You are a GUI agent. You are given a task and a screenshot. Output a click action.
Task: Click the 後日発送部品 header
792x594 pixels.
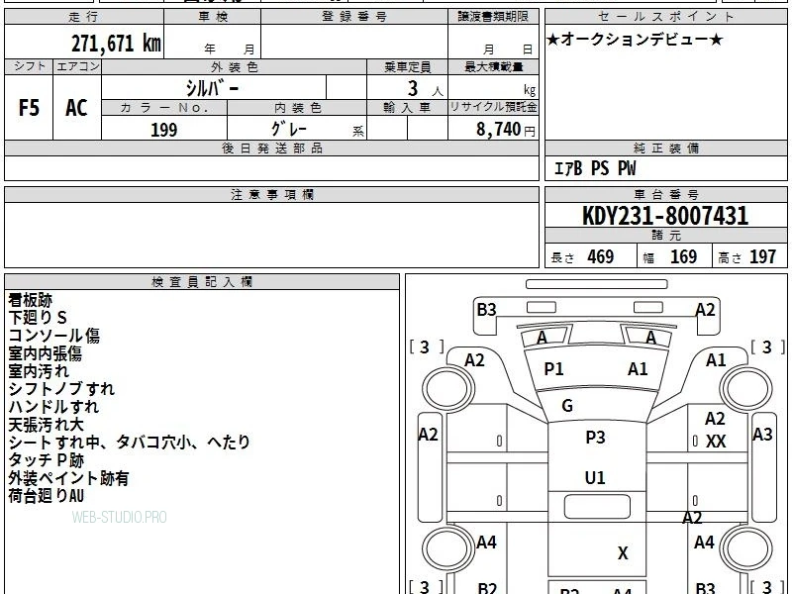[271, 148]
